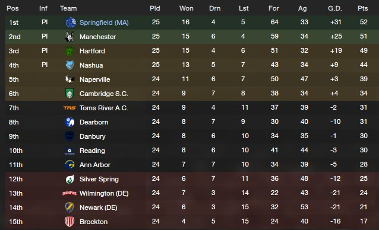Viewport: 379px width, 230px height.
Task: Click the Nashua wolf crest icon
Action: (x=70, y=65)
